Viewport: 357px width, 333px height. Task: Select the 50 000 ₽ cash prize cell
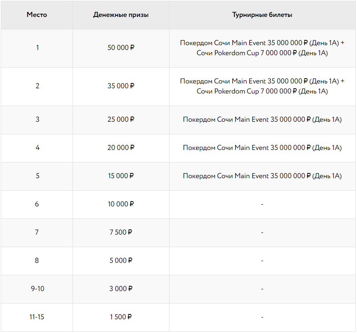point(121,48)
